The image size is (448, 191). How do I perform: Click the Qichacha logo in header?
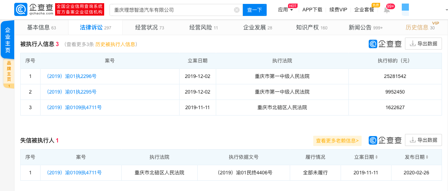(x=34, y=10)
